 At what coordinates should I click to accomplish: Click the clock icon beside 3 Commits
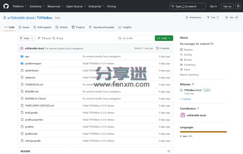[157, 48]
